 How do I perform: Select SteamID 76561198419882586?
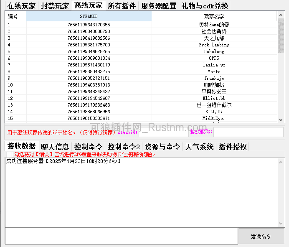tap(89, 38)
